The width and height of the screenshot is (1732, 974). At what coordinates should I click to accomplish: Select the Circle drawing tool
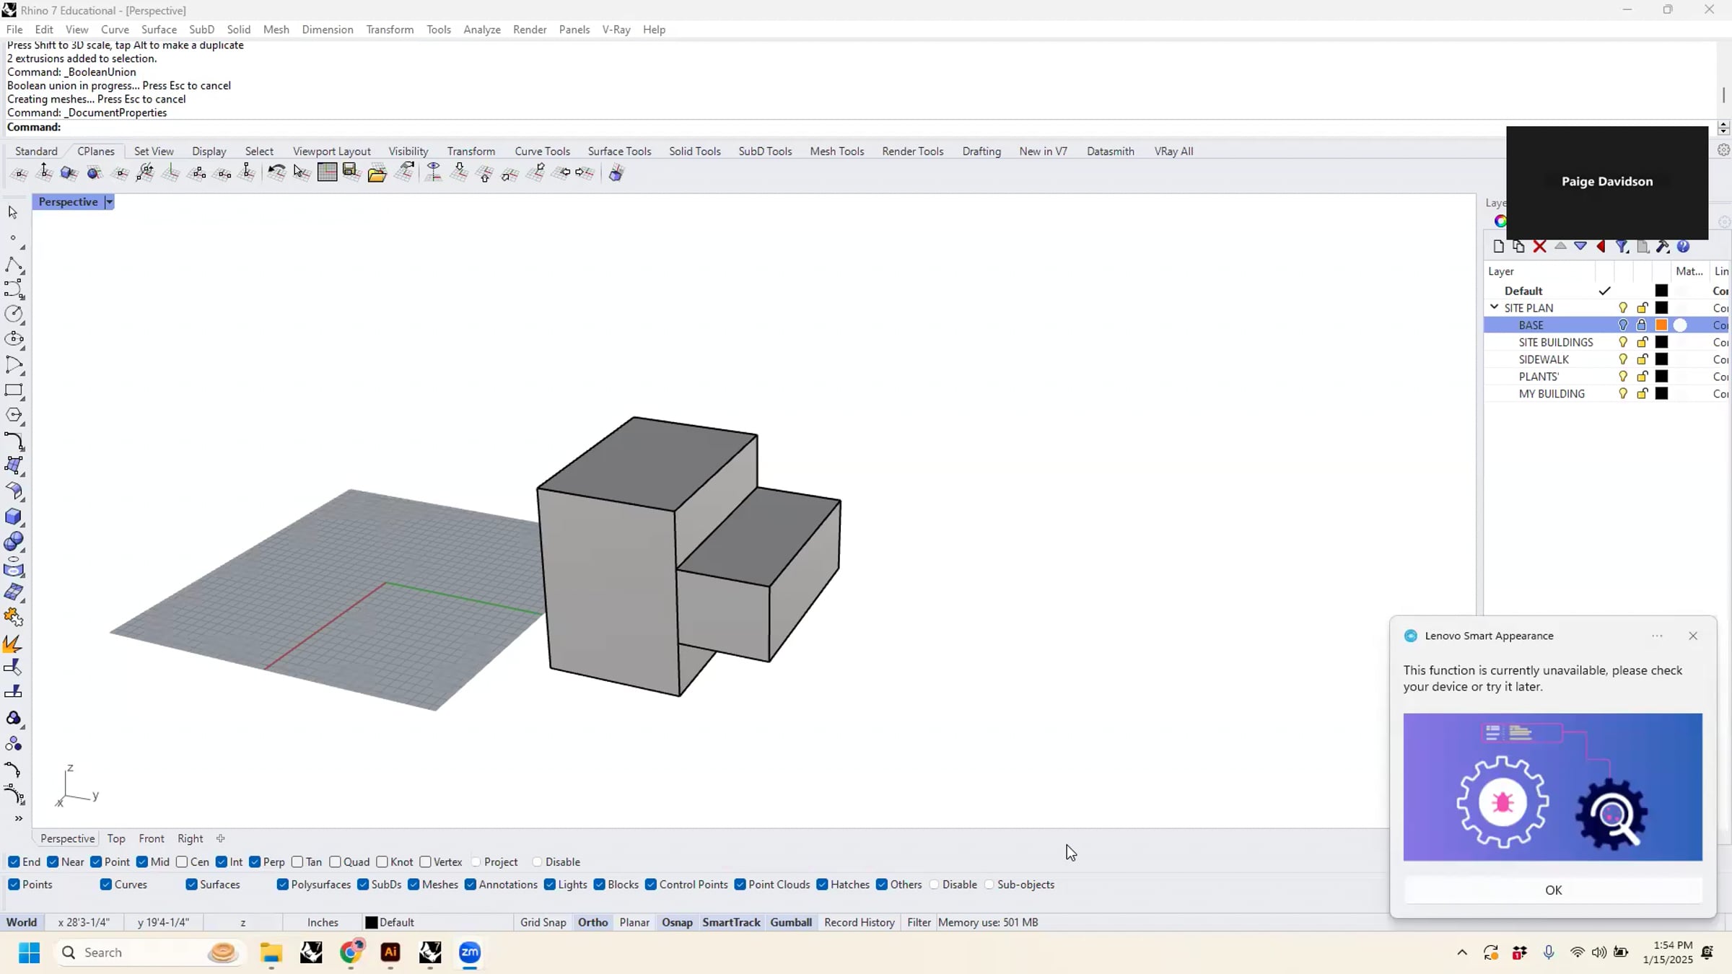click(x=14, y=314)
